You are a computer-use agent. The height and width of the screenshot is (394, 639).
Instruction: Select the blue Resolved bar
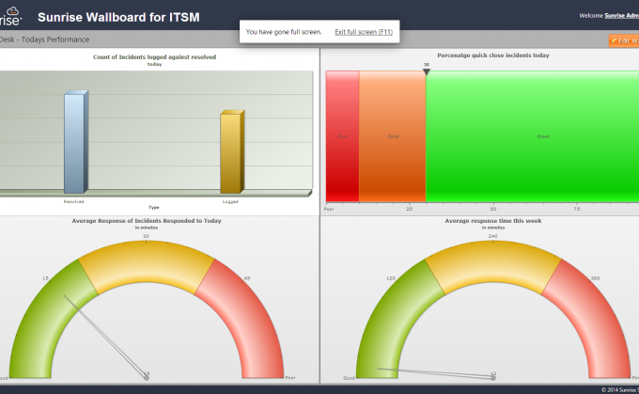[76, 142]
